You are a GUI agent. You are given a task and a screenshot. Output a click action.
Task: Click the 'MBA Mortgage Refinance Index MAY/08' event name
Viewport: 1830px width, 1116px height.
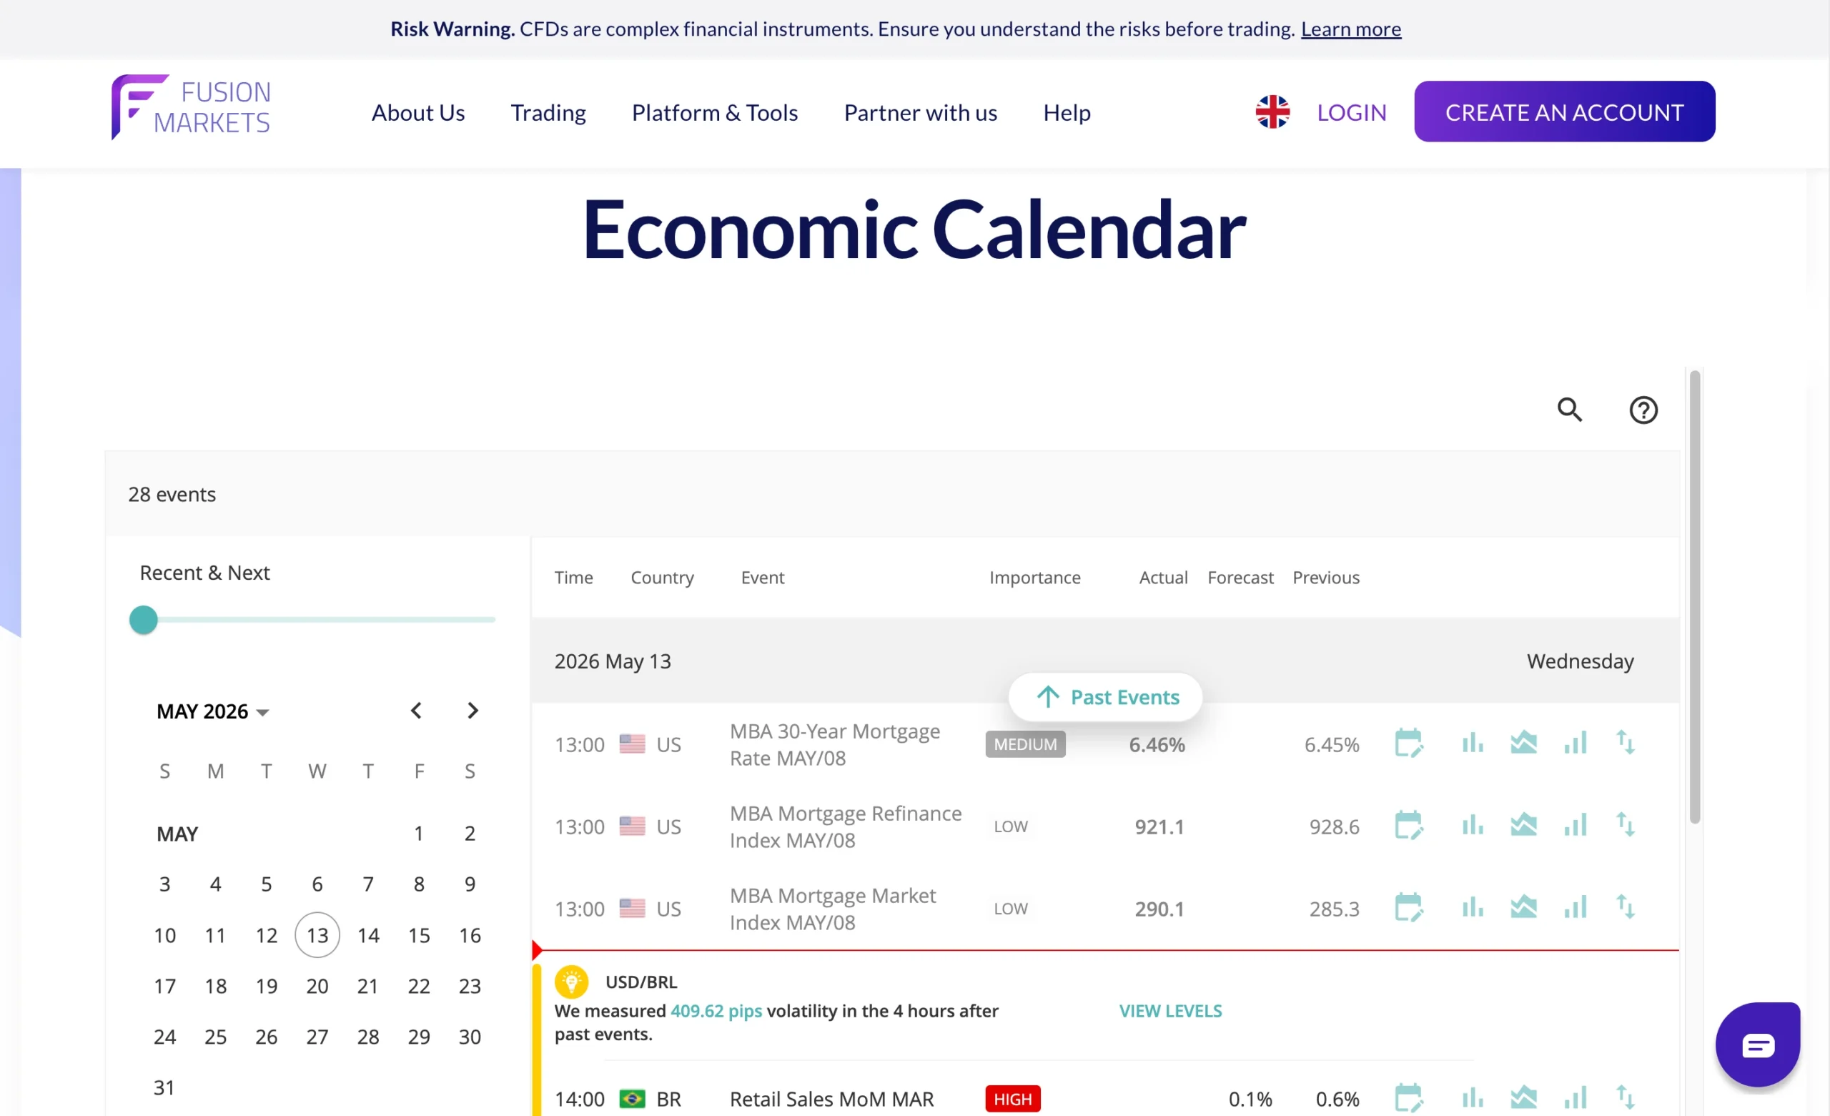coord(845,826)
